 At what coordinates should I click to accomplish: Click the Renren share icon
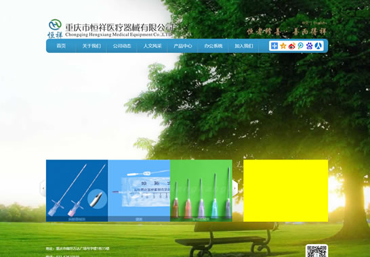[318, 46]
